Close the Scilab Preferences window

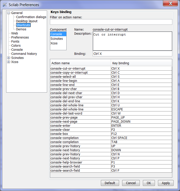(171, 3)
